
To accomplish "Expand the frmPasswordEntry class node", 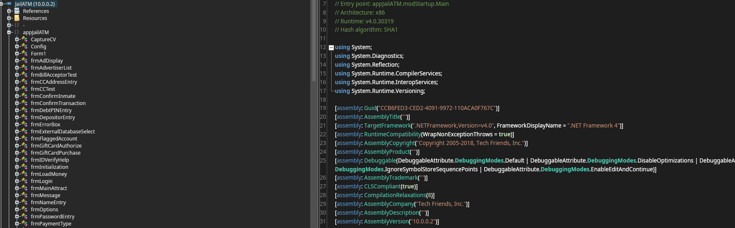I will tap(17, 216).
